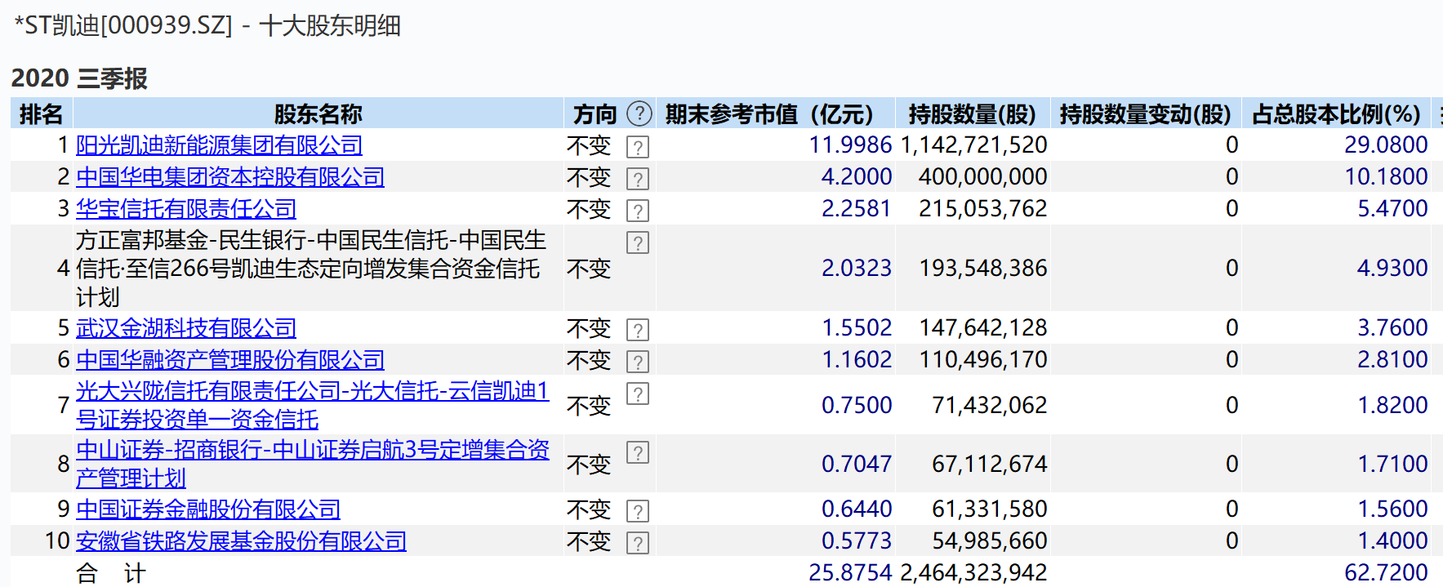
Task: Click the 占总股本比例(%) column header
Action: pyautogui.click(x=1336, y=113)
